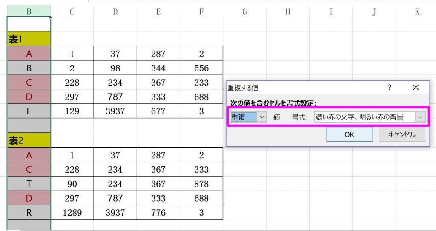The height and width of the screenshot is (231, 436).
Task: Select the cell with value 556
Action: (x=201, y=68)
